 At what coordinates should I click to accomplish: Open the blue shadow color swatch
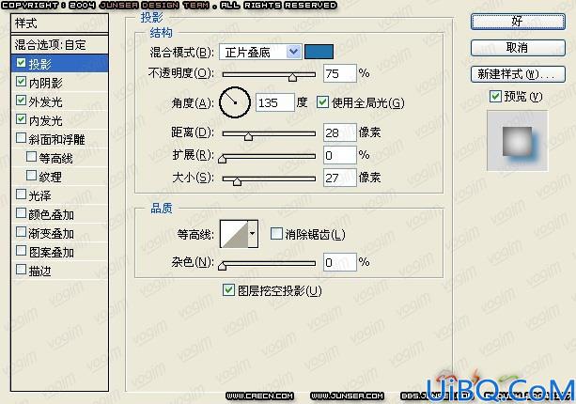[319, 52]
